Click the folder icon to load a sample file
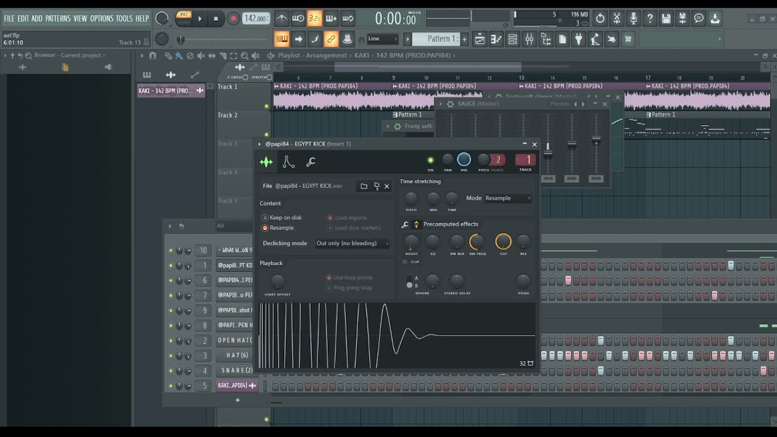The image size is (777, 437). (x=364, y=186)
